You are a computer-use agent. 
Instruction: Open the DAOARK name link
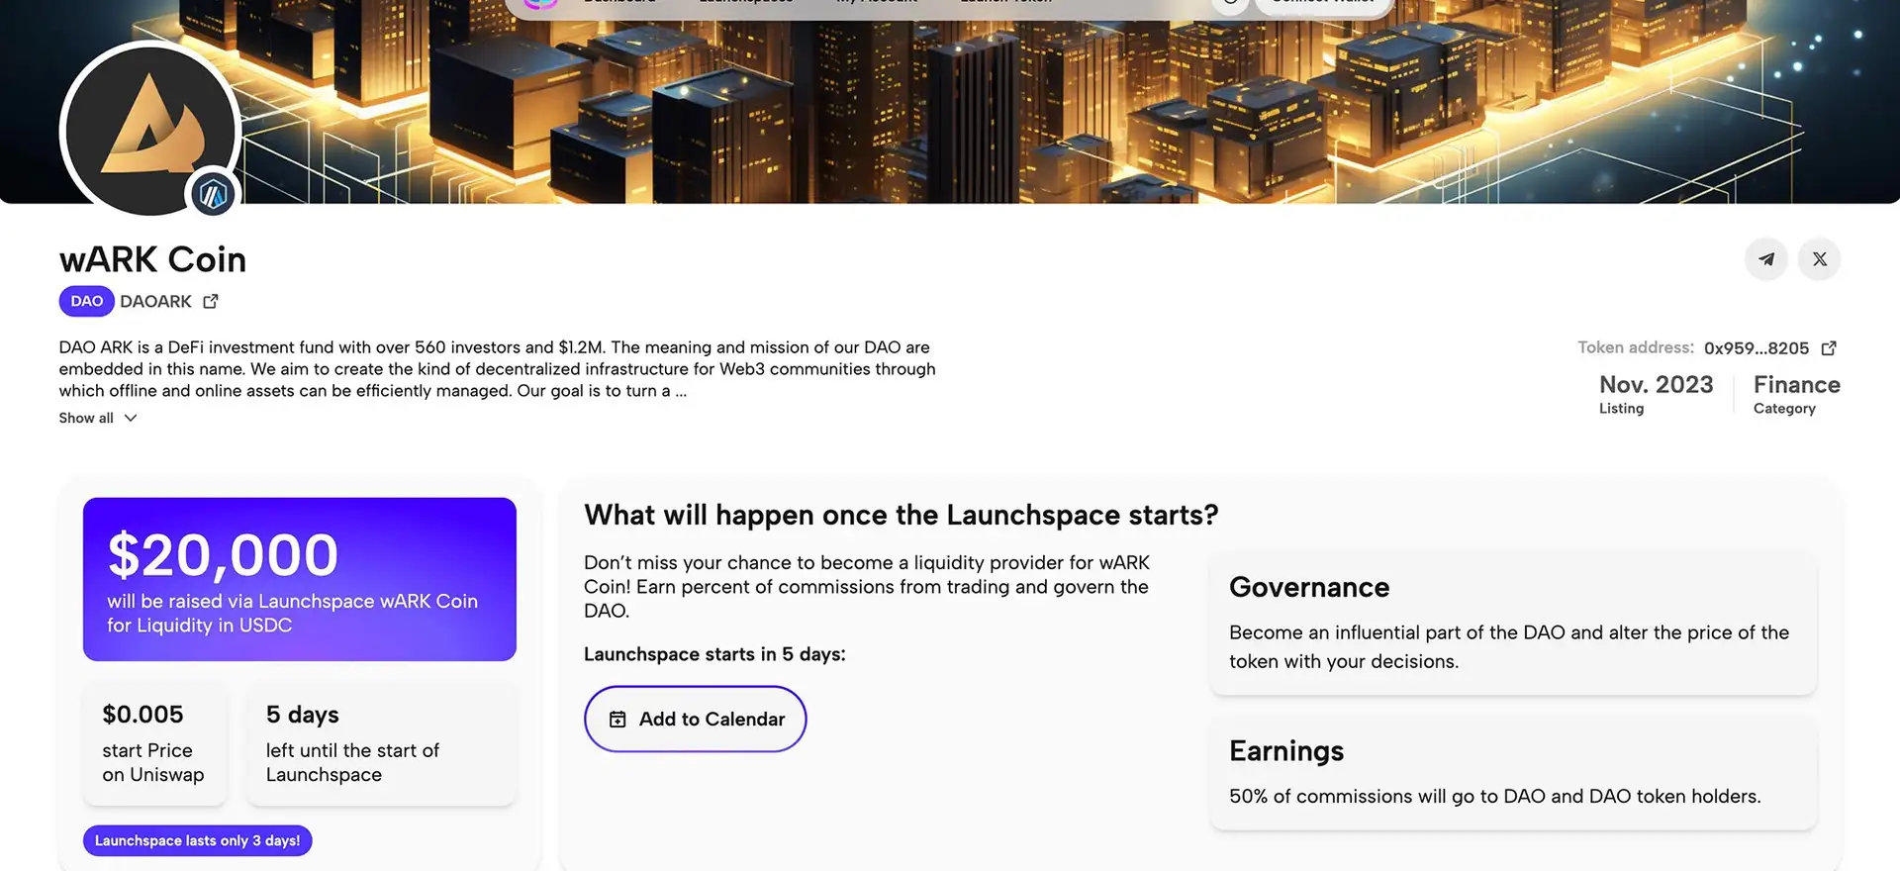155,301
